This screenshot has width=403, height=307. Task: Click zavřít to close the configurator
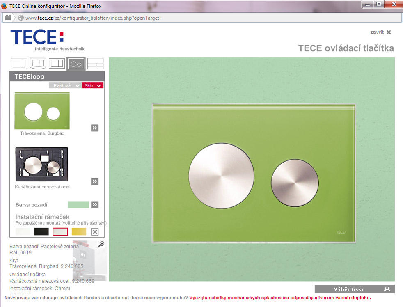pyautogui.click(x=380, y=32)
